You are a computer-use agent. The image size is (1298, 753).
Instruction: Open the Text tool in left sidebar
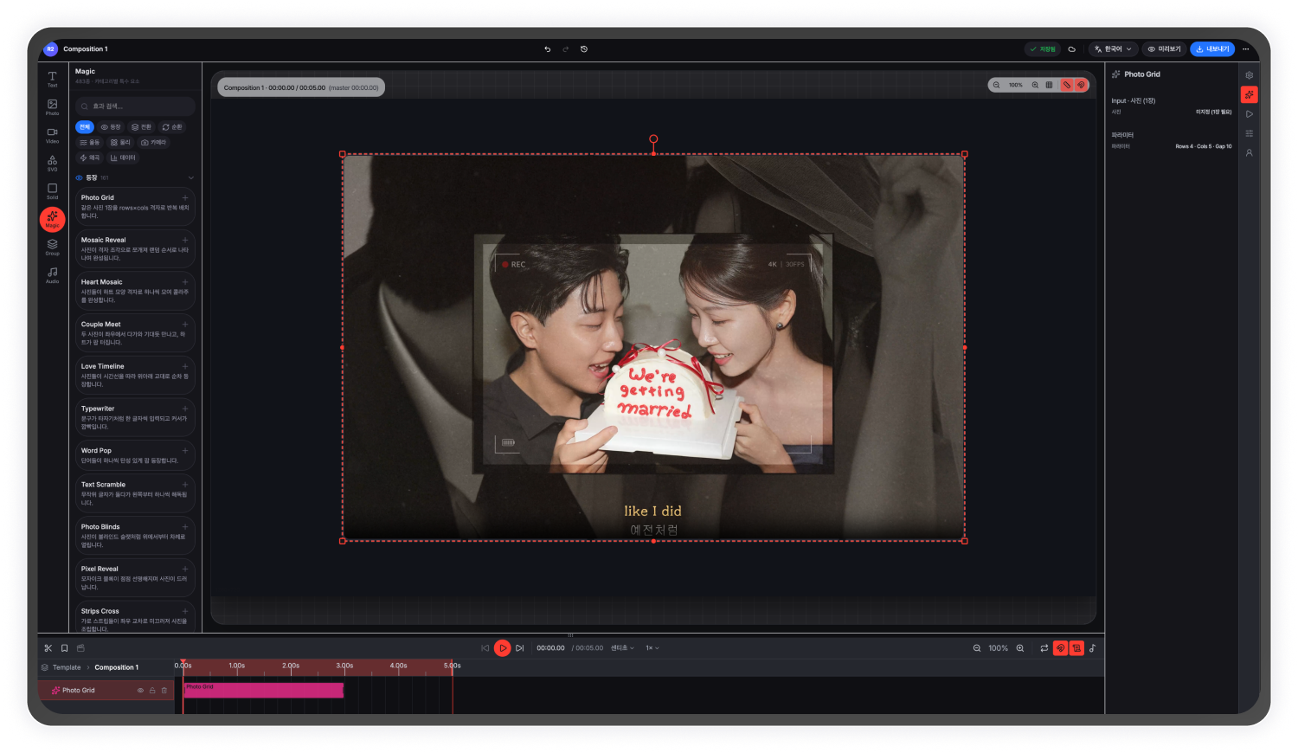[52, 79]
